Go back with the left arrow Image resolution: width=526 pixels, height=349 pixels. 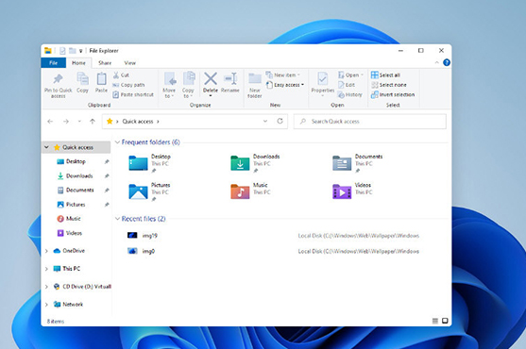(50, 122)
